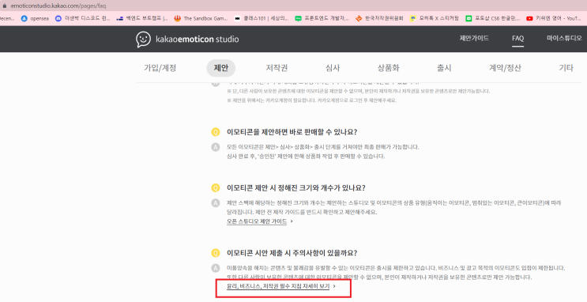Open The Sandbox Game bookmark

pyautogui.click(x=201, y=18)
